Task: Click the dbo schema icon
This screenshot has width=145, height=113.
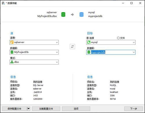Action: (12, 62)
